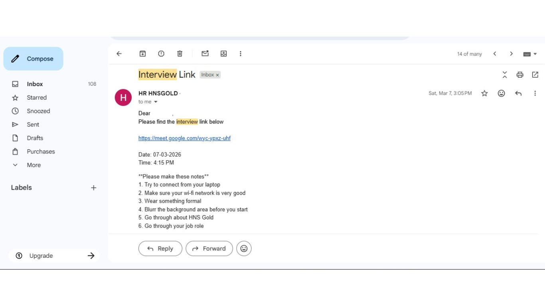Image resolution: width=545 pixels, height=306 pixels.
Task: Archive this Interview Link email
Action: [x=142, y=54]
